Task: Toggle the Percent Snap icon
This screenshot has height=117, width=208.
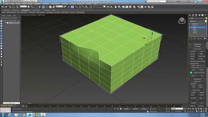Action: [83, 7]
